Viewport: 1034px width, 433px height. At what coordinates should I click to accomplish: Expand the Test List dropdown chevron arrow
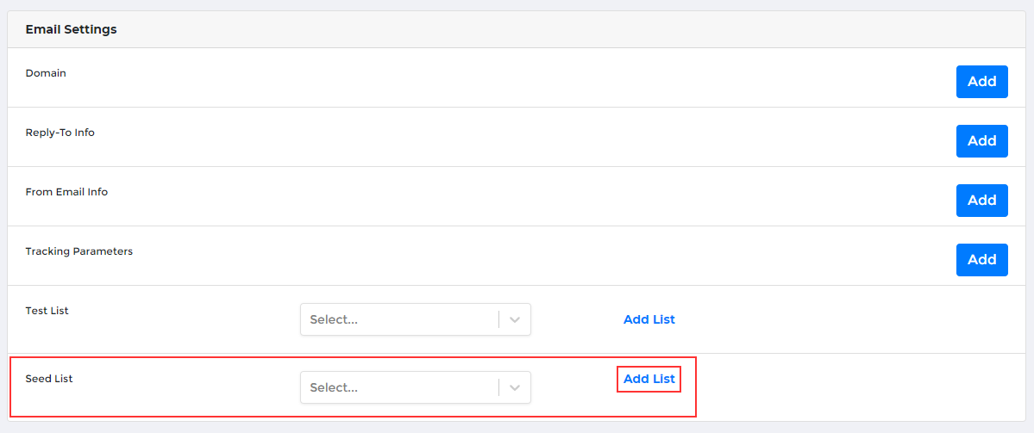[515, 319]
